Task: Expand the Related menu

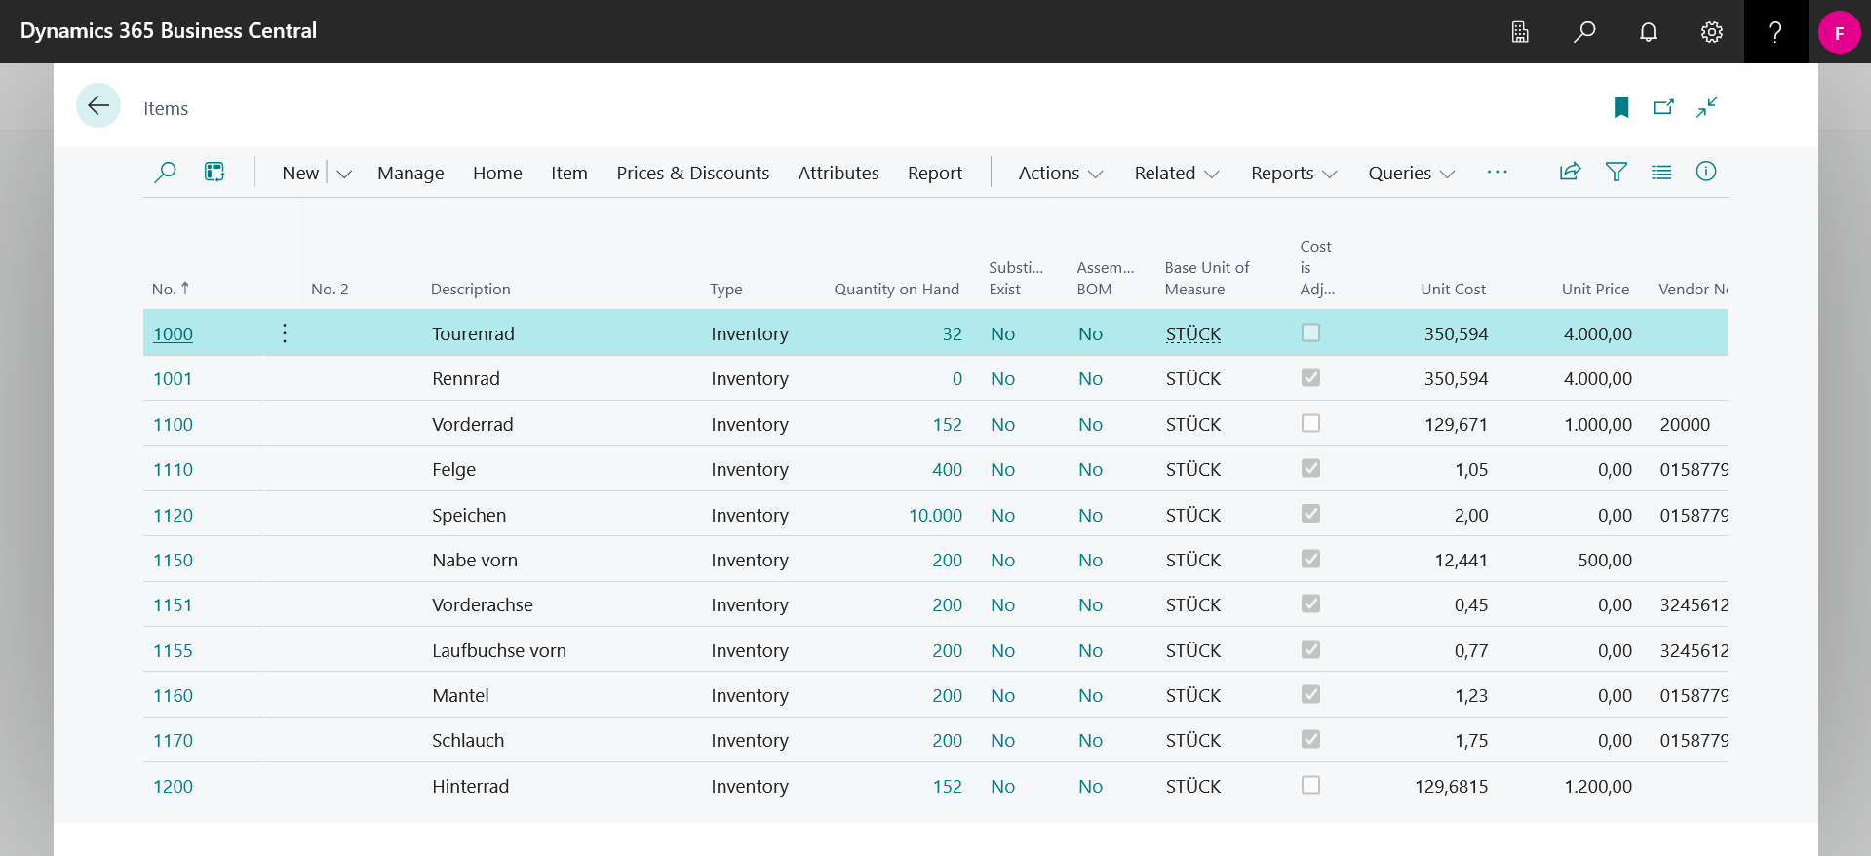Action: (x=1177, y=174)
